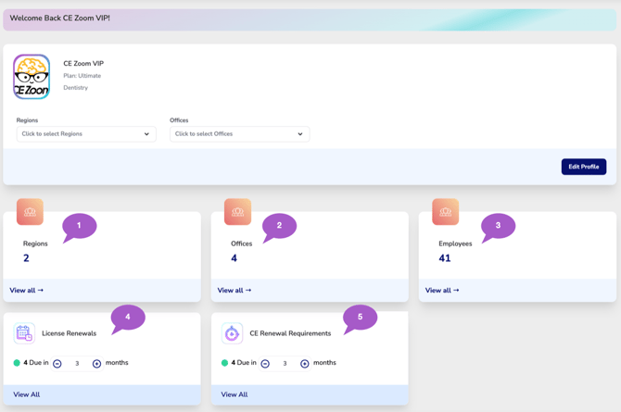This screenshot has height=412, width=621.
Task: Click the Regions card orange icon
Action: [30, 212]
